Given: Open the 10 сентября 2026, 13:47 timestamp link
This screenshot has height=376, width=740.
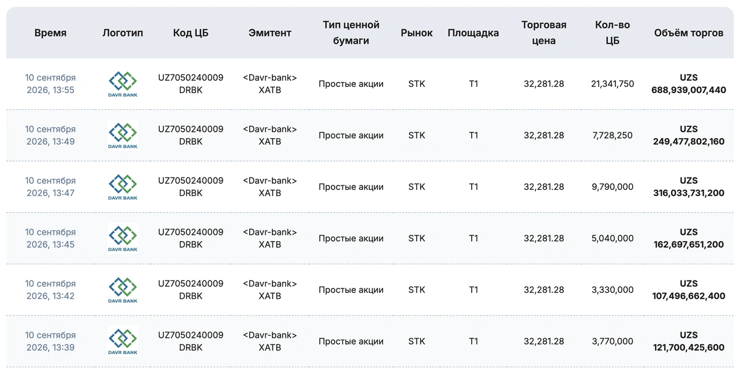Looking at the screenshot, I should (x=51, y=187).
